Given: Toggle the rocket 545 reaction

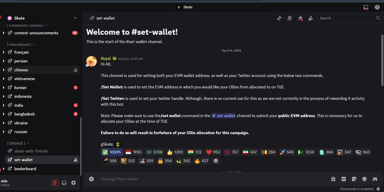Looking at the screenshot, I should [x=287, y=152].
